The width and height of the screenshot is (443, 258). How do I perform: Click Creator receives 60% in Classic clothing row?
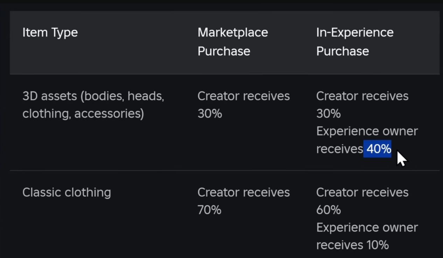pyautogui.click(x=362, y=201)
